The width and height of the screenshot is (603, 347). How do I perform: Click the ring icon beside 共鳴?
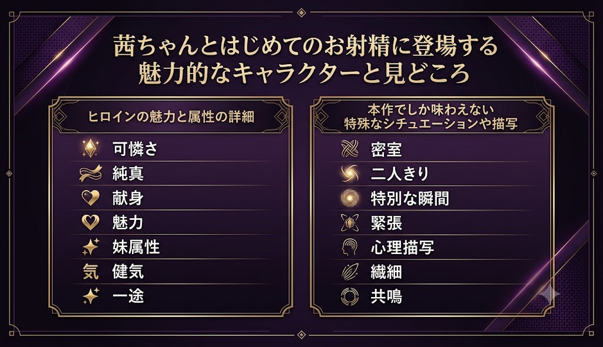[350, 296]
